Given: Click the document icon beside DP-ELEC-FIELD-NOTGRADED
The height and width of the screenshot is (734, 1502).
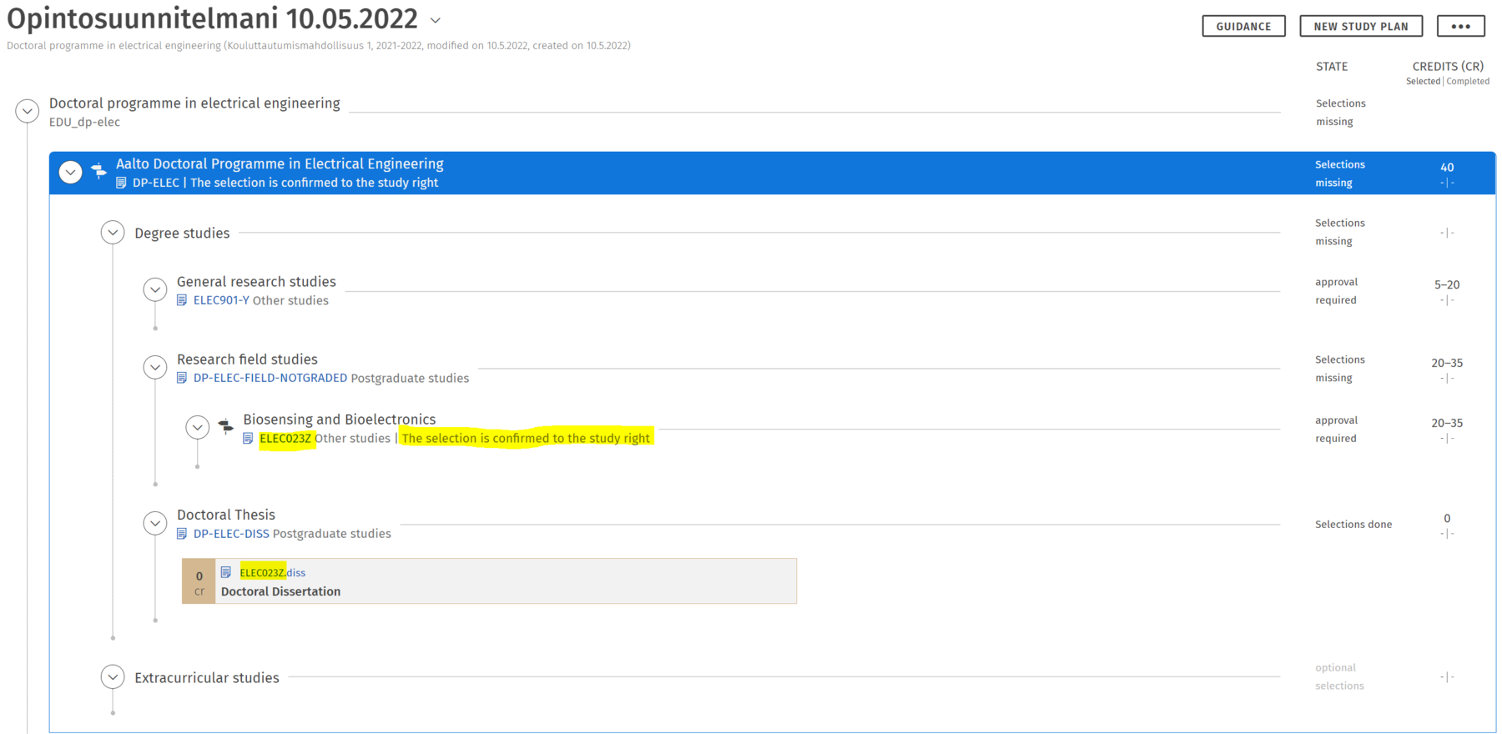Looking at the screenshot, I should [182, 378].
